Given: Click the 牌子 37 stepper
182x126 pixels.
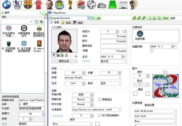Looking at the screenshot, I should [148, 76].
